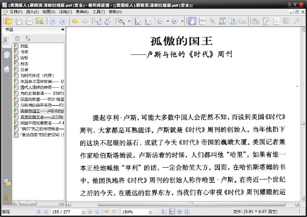Switch to Facing pages layout mode
307x217 pixels.
tap(180, 211)
